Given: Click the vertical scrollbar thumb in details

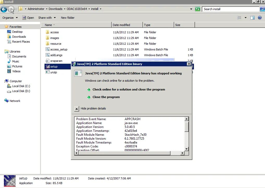Looking at the screenshot, I should [186, 127].
